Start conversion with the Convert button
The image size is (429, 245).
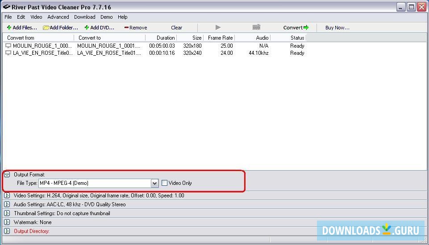point(296,28)
